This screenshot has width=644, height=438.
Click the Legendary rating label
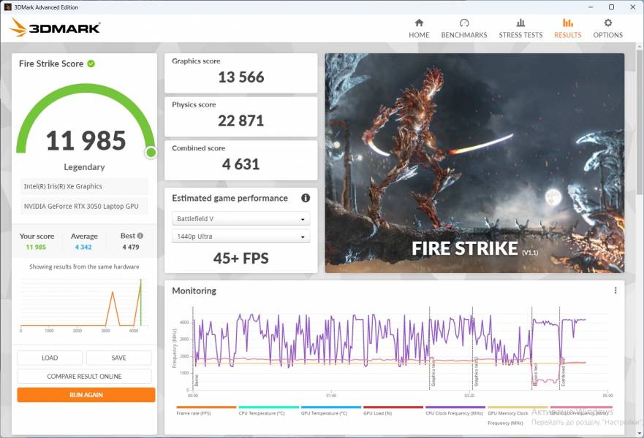tap(84, 167)
